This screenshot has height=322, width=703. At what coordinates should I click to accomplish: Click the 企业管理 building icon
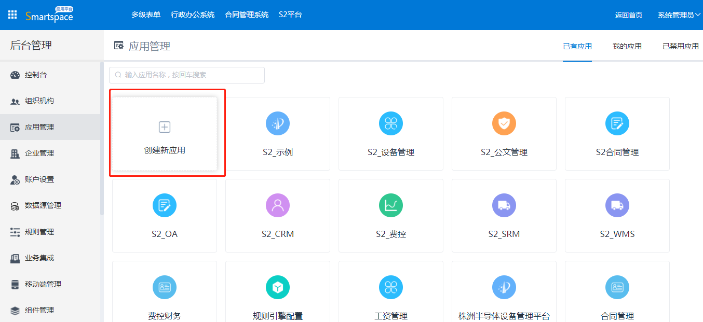pos(15,153)
